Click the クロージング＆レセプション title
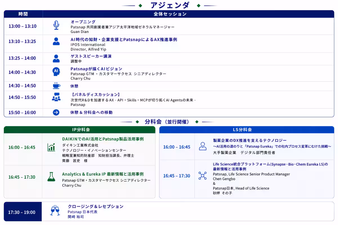338x225 pixels. pyautogui.click(x=95, y=206)
